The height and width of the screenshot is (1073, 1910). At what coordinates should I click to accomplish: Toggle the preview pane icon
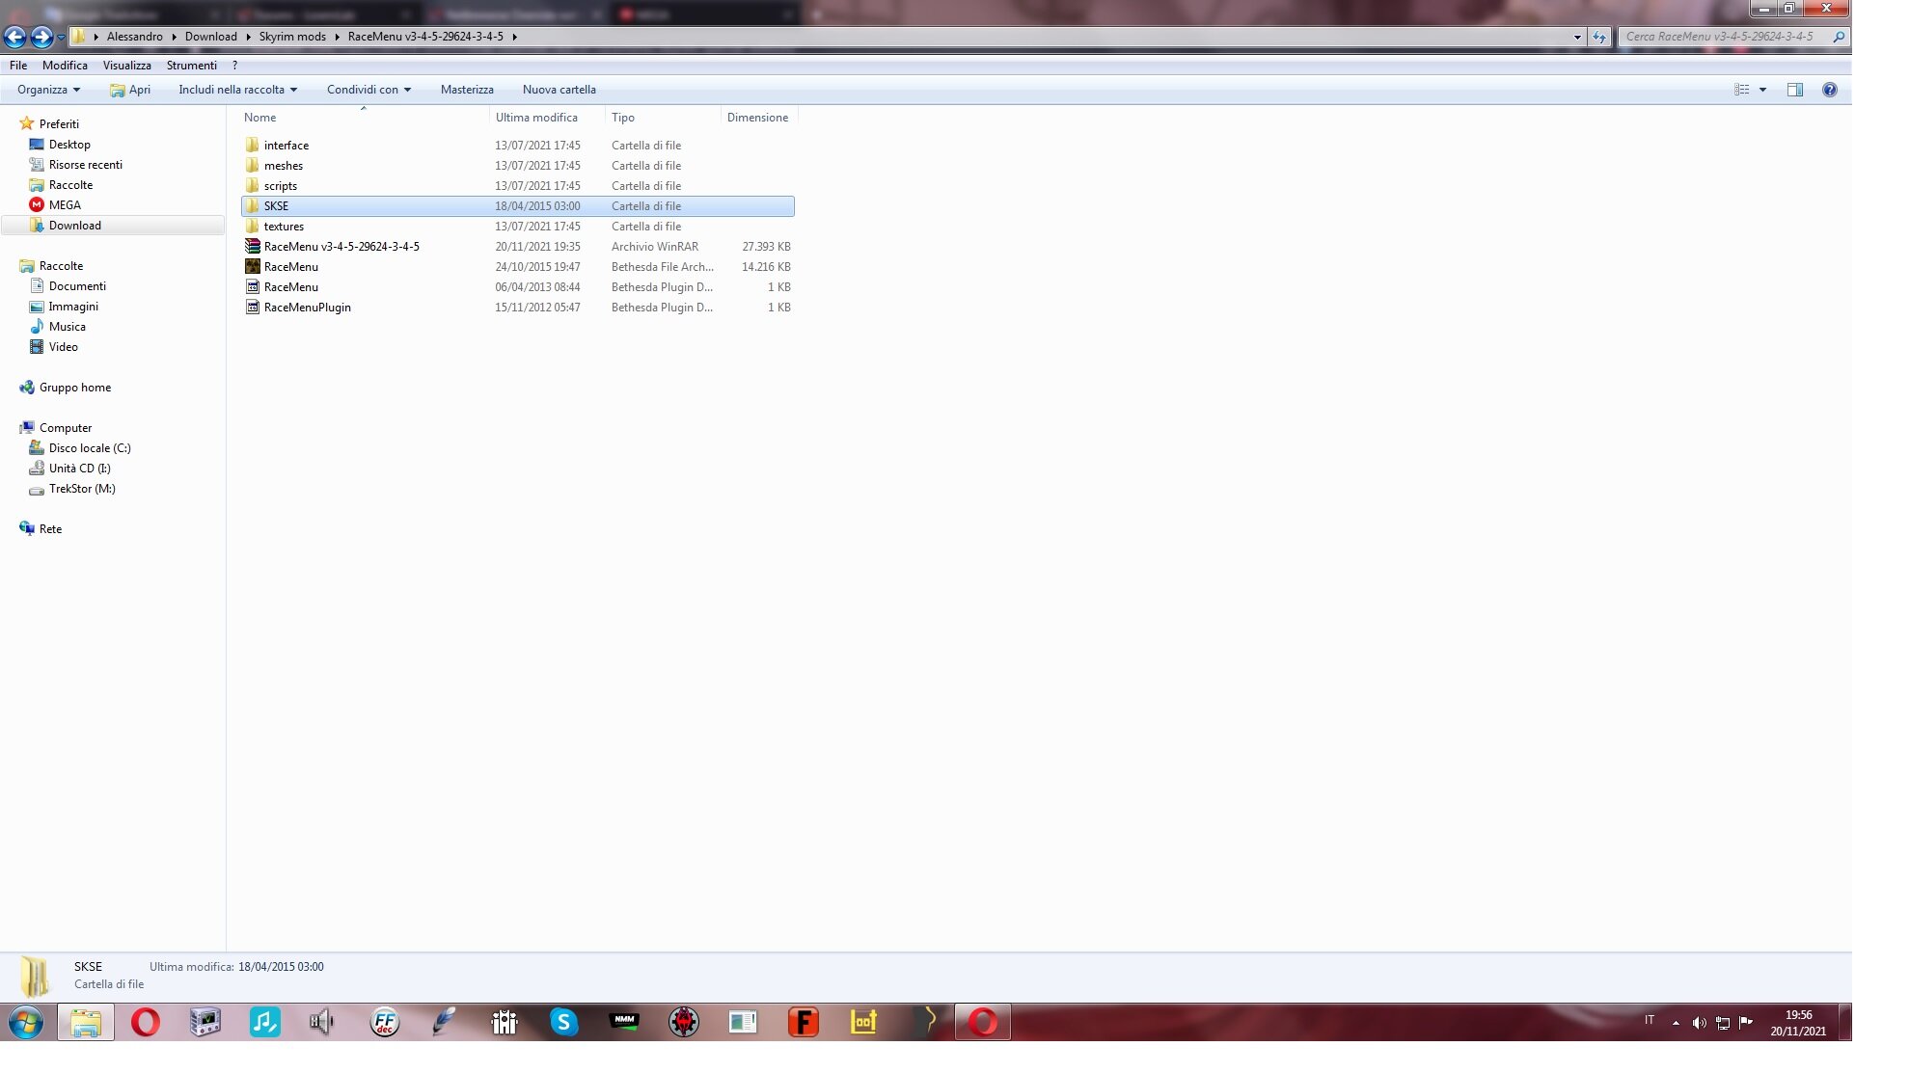(x=1794, y=90)
